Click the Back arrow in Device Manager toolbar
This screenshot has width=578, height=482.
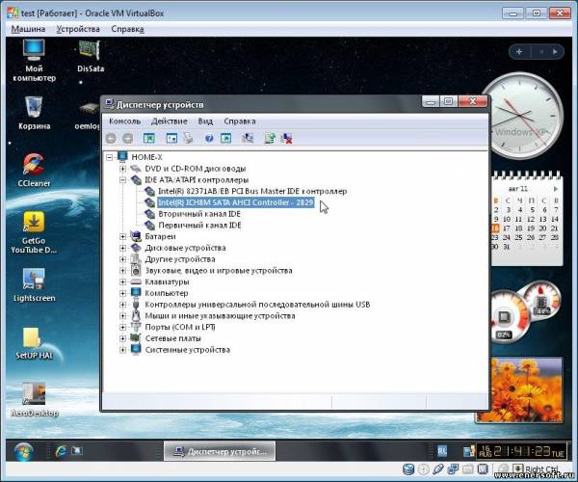111,138
